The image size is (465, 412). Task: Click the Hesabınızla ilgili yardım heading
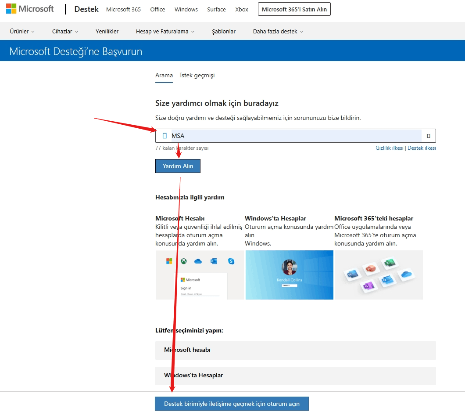(x=190, y=197)
